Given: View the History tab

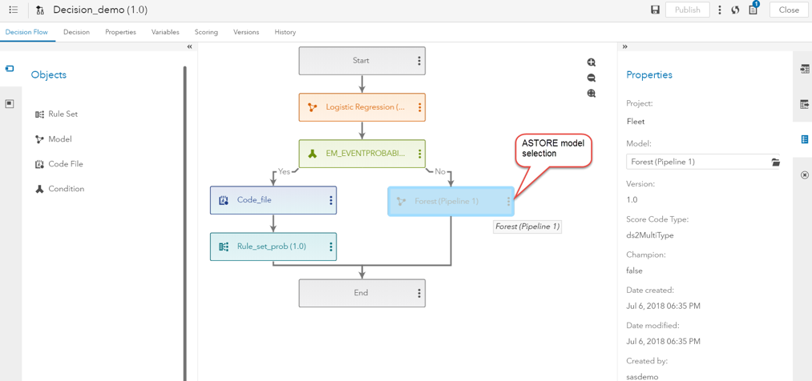Looking at the screenshot, I should 285,32.
